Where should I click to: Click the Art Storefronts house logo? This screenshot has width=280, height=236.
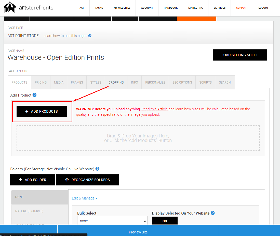click(x=10, y=7)
